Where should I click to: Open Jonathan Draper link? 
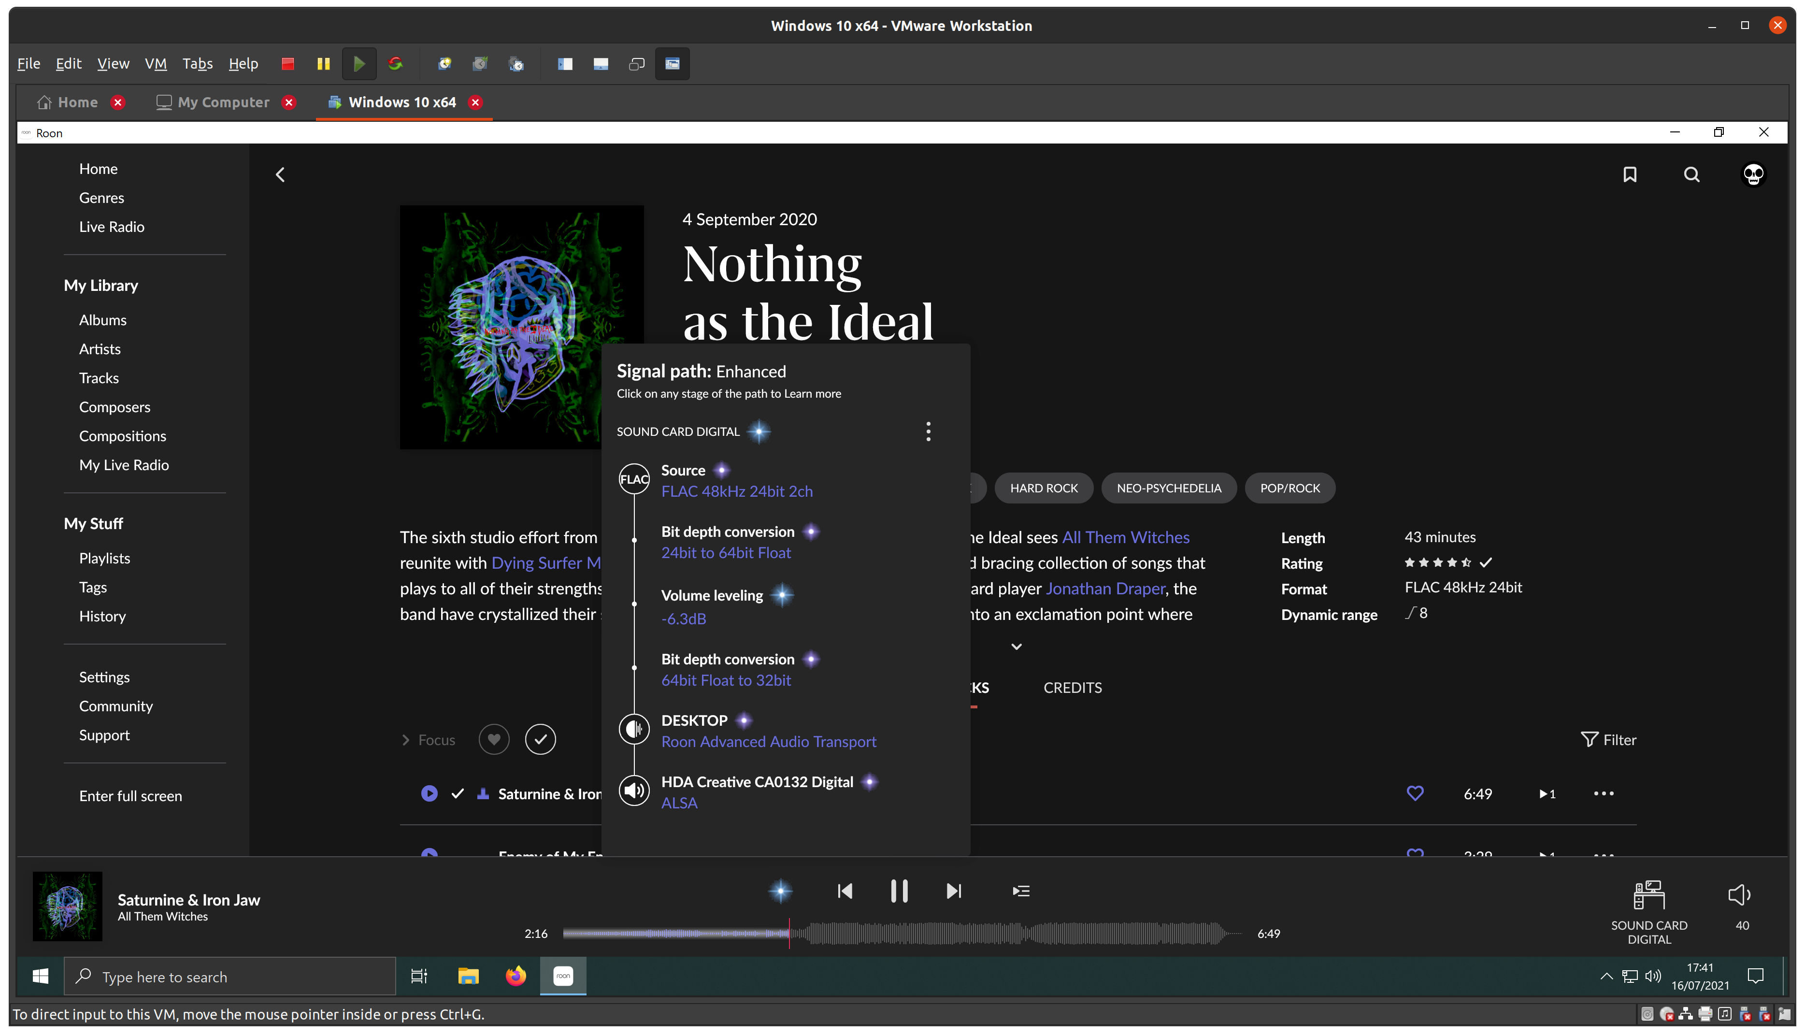(1105, 589)
